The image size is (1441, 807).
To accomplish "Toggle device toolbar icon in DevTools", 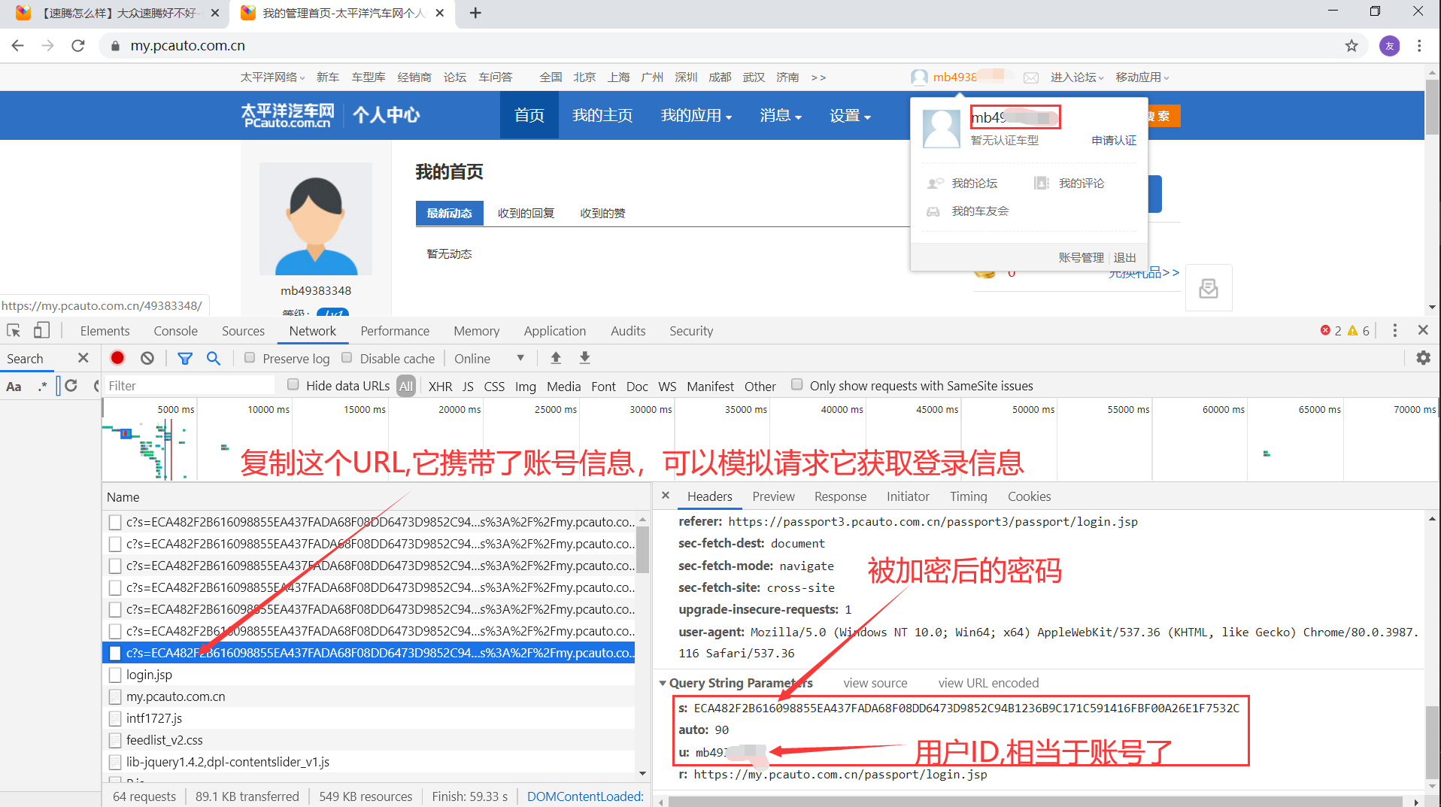I will [x=41, y=331].
